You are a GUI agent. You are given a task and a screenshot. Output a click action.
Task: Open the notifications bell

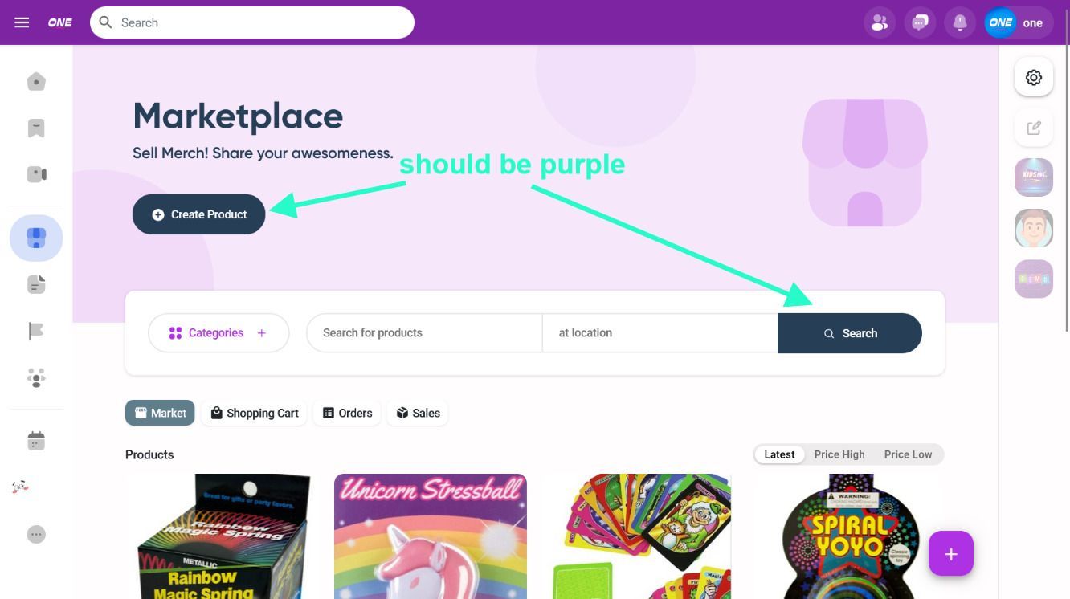tap(960, 22)
